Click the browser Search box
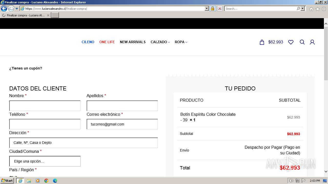328x184 pixels. pyautogui.click(x=260, y=8)
